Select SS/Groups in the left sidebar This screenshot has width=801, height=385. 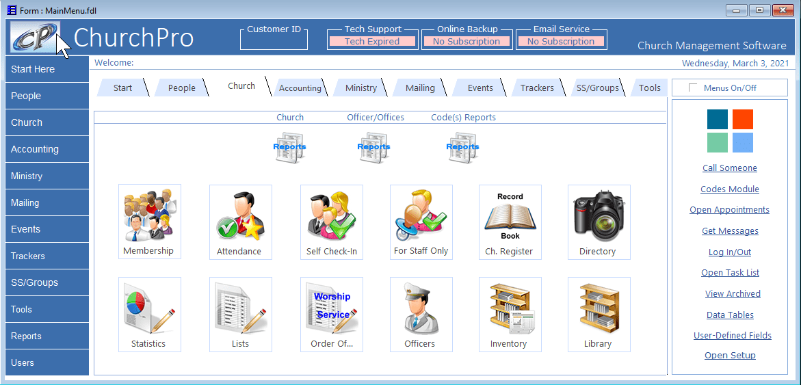(47, 282)
